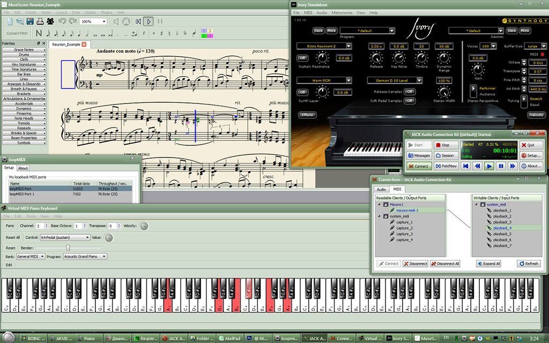
Task: Click the New score icon in MuseScore
Action: 10,21
